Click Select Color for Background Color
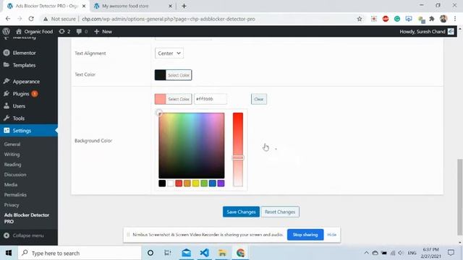Screen dimensions: 463x260 click(179, 99)
